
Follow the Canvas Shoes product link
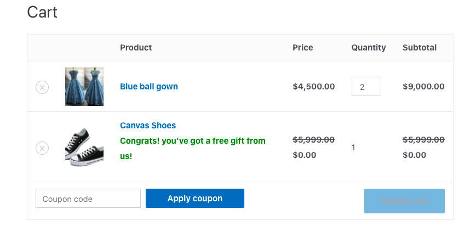coord(148,126)
